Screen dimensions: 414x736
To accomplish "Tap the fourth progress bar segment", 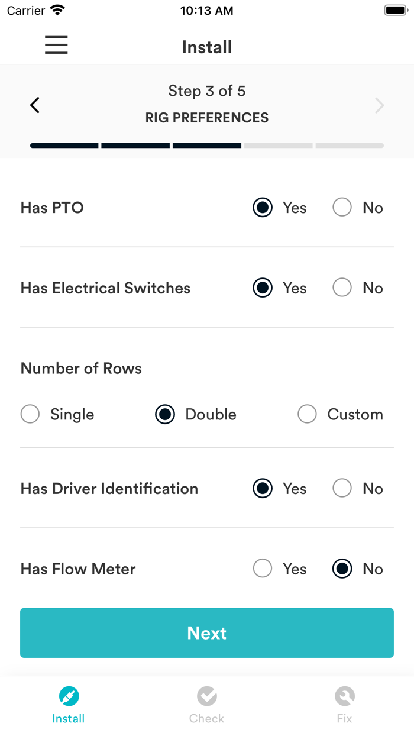I will pos(278,145).
